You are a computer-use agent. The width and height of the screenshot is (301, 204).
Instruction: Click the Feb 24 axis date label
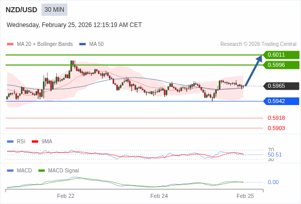tap(159, 196)
